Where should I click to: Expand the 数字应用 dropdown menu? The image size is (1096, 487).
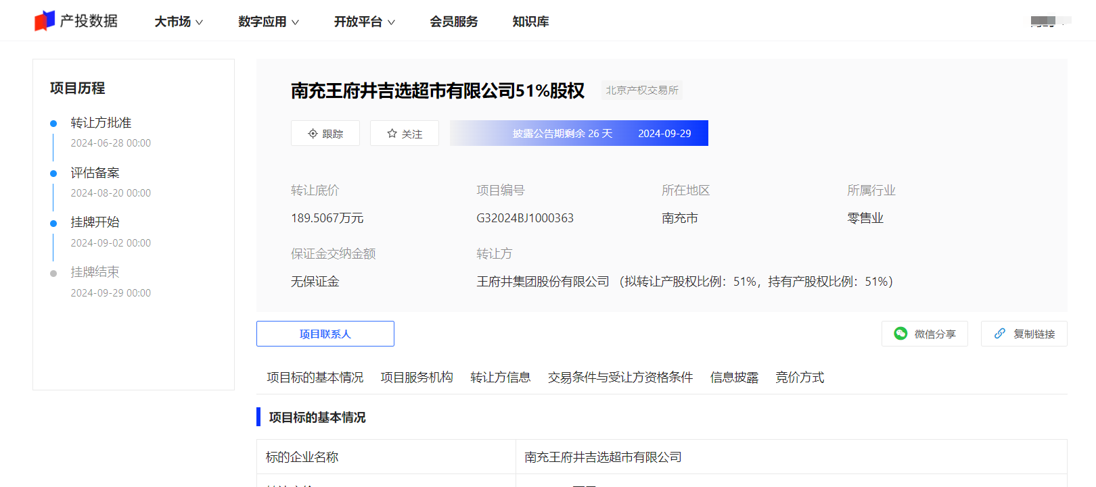click(x=268, y=22)
